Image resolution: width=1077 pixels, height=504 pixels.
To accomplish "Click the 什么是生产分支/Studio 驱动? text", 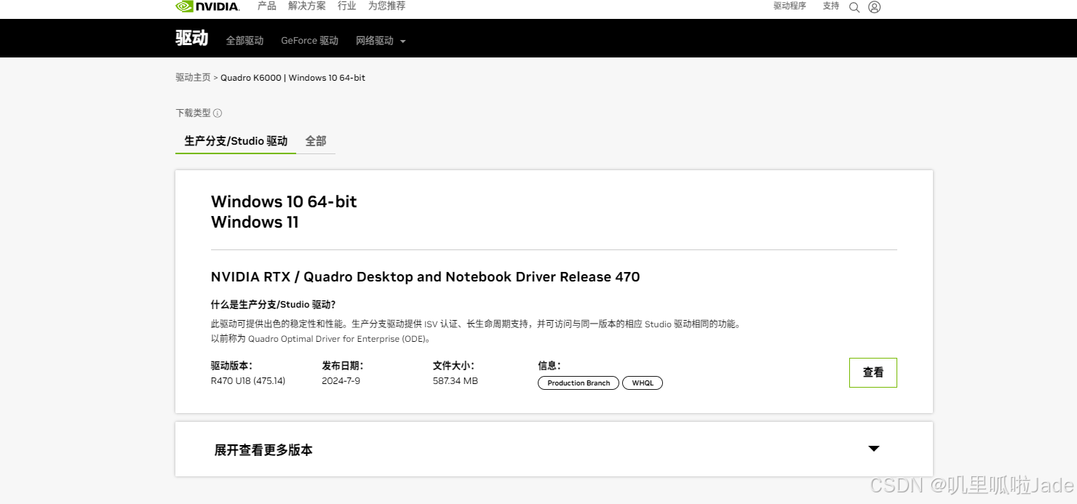I will (x=274, y=305).
